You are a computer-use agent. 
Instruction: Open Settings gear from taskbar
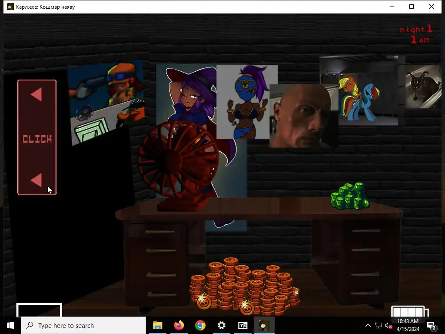221,325
